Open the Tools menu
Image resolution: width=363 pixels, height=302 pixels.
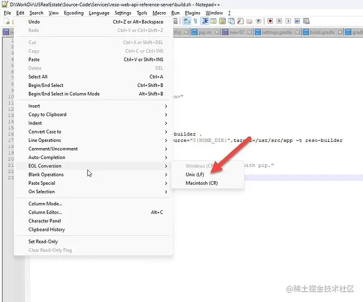click(x=142, y=13)
